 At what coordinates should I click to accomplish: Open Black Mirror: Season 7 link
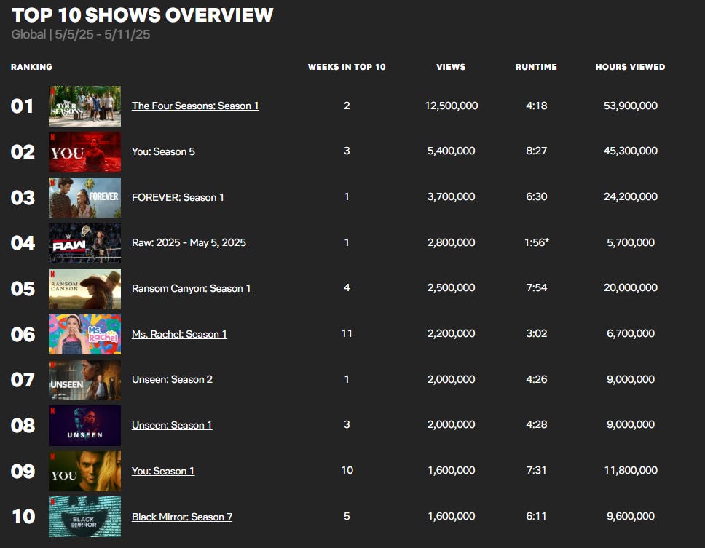pyautogui.click(x=182, y=517)
